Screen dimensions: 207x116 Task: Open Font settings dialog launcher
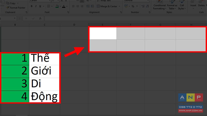pyautogui.click(x=68, y=12)
